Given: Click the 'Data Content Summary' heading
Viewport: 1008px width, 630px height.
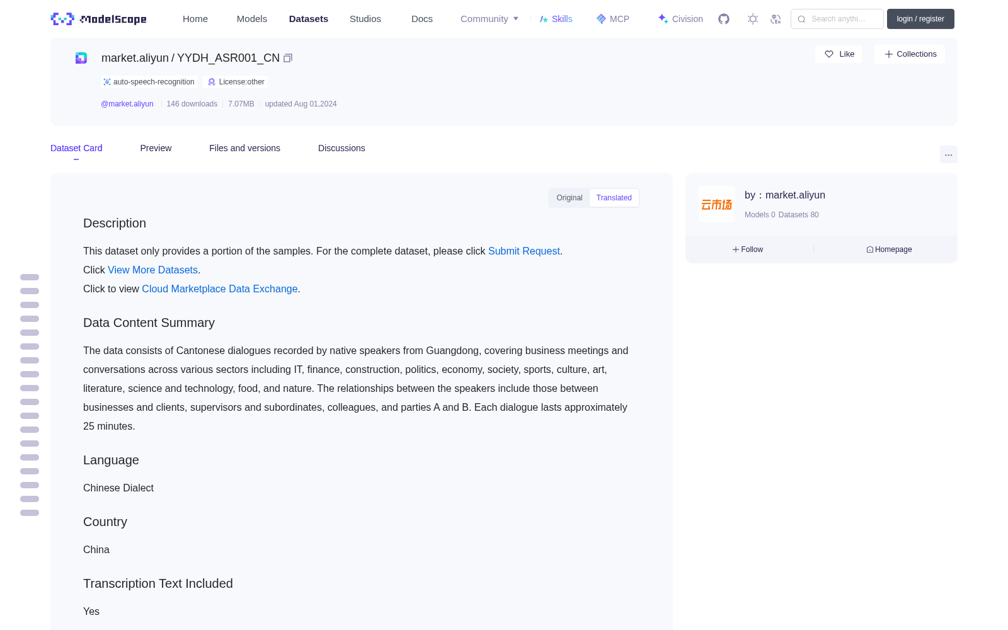Looking at the screenshot, I should 149,323.
